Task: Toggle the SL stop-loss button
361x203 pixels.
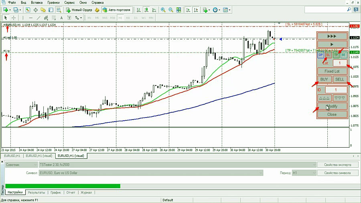Action: coord(328,55)
